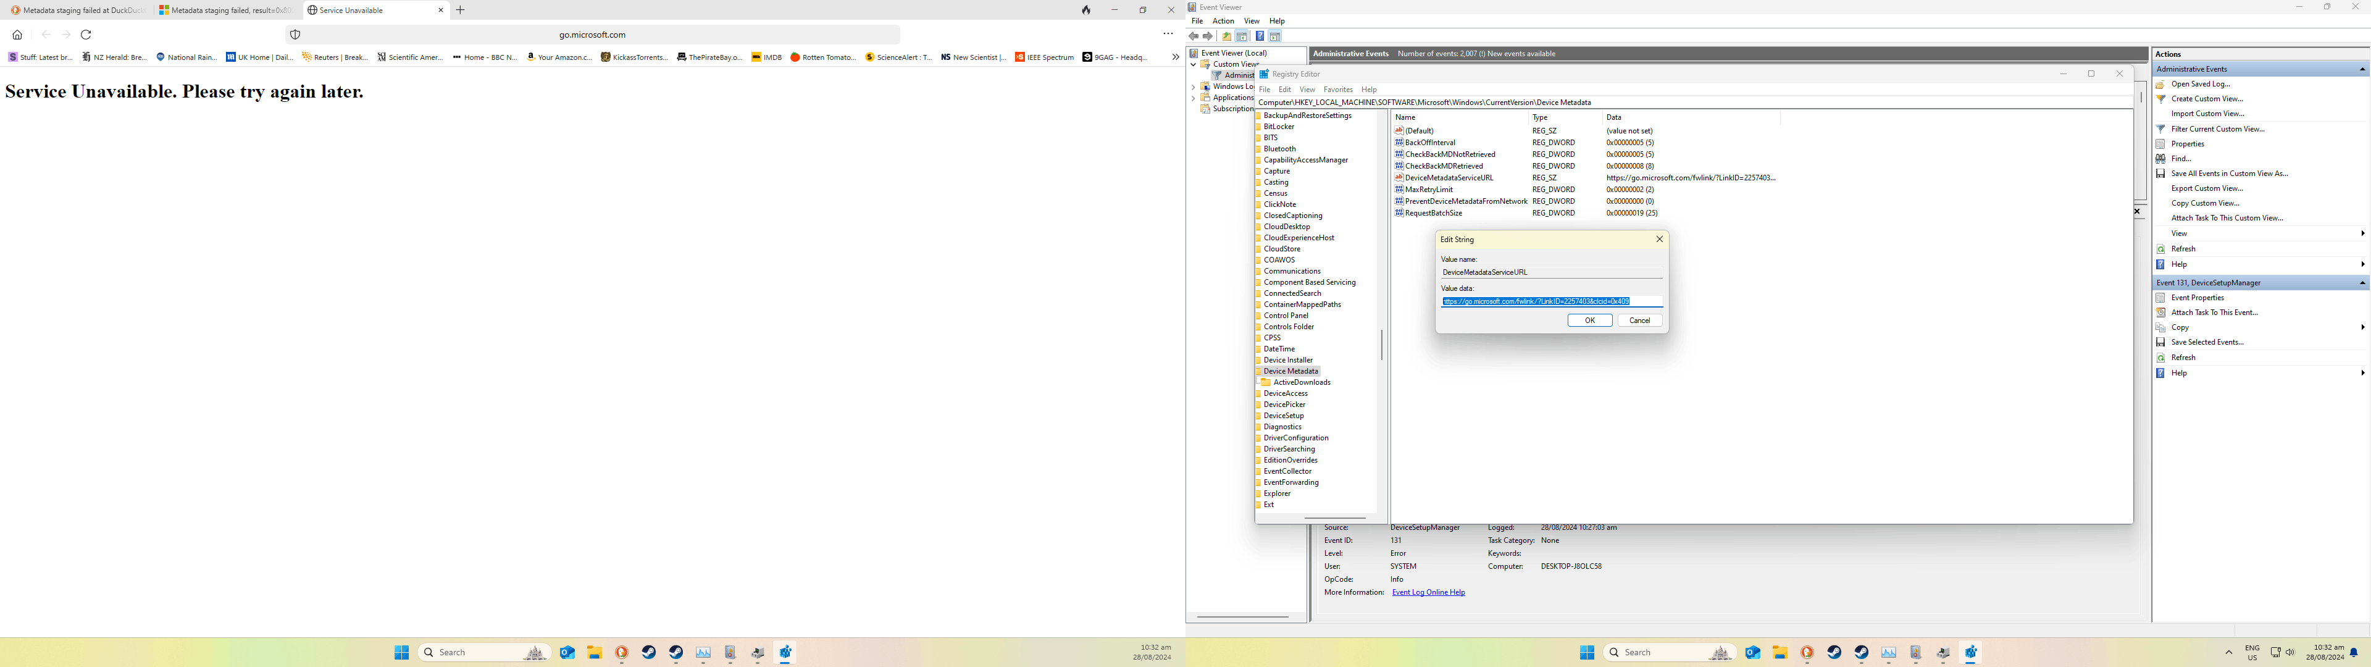Click the Event Viewer toolbar back arrow
Viewport: 2371px width, 667px height.
[1193, 37]
